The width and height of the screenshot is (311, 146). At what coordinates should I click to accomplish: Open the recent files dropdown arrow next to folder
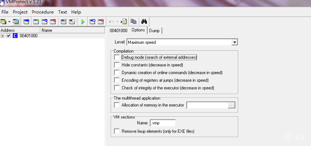(x=9, y=22)
